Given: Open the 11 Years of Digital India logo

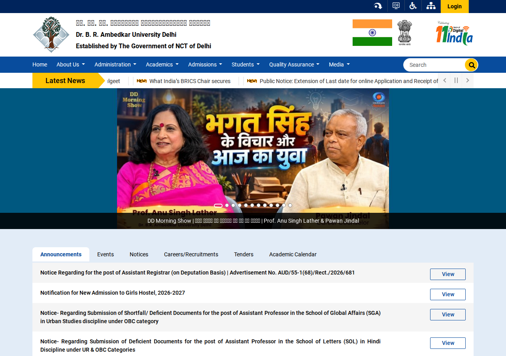Looking at the screenshot, I should click(454, 33).
